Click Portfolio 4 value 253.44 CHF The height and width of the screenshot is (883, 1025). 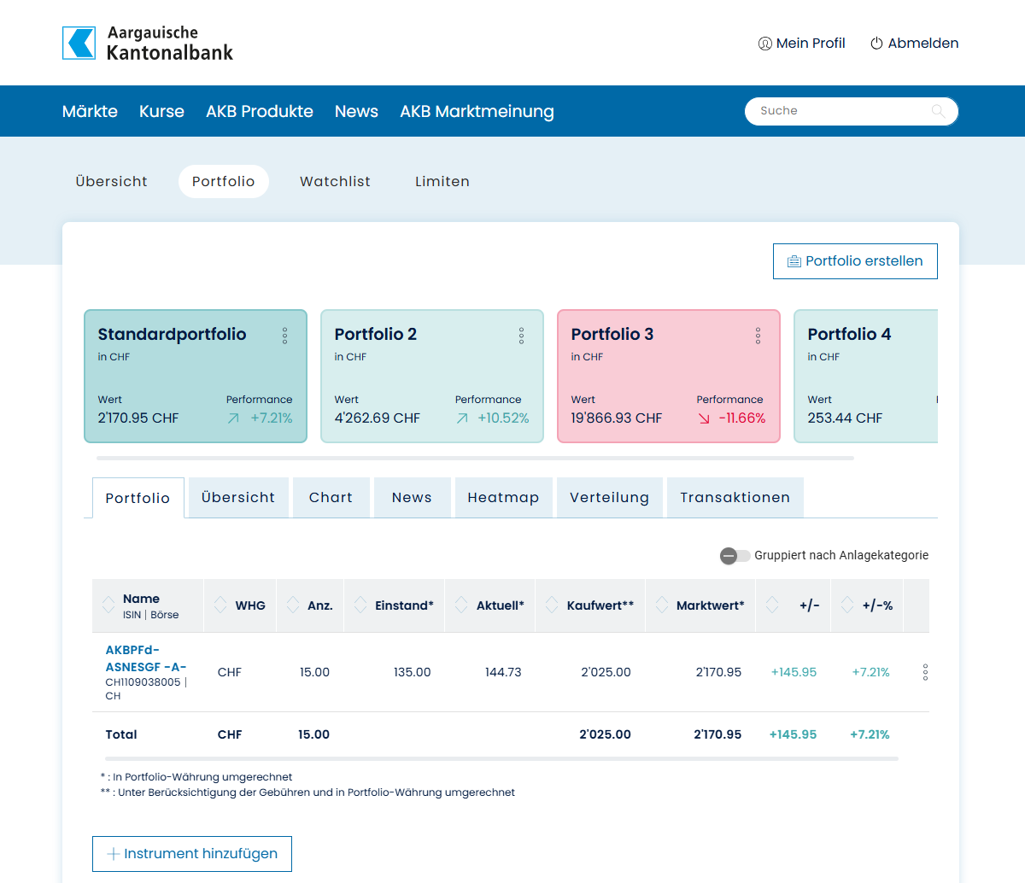click(846, 418)
